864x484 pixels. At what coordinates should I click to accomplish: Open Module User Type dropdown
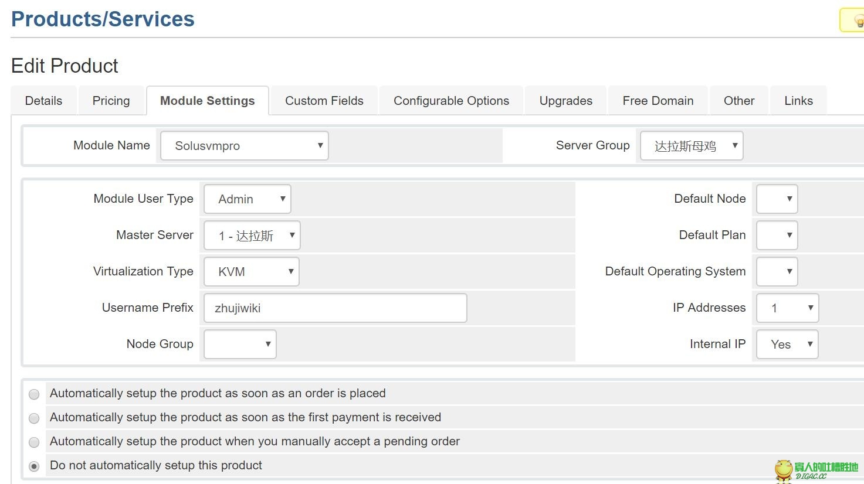247,199
